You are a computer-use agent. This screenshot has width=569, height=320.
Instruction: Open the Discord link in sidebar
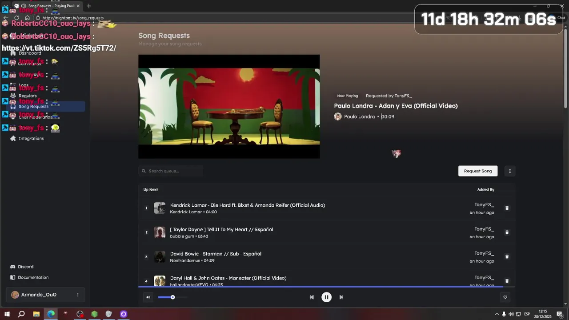click(26, 267)
